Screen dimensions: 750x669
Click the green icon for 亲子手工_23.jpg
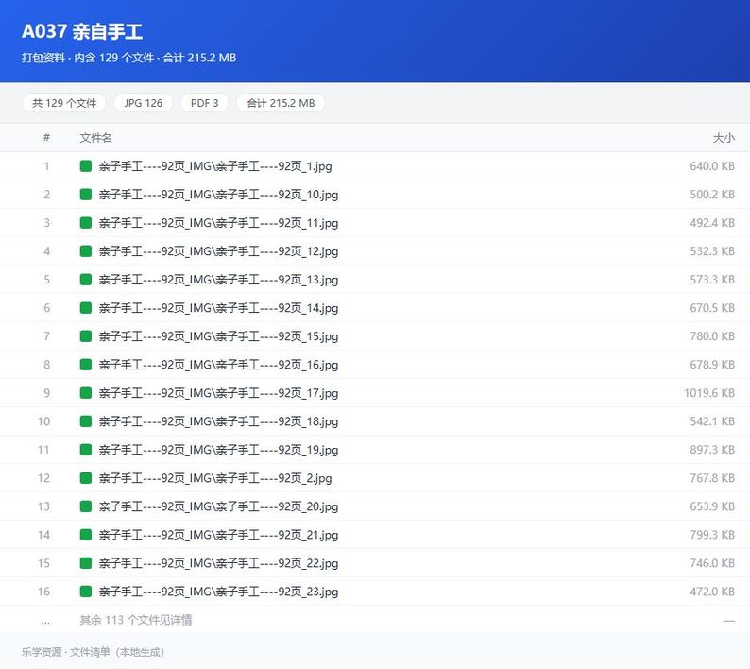[86, 592]
